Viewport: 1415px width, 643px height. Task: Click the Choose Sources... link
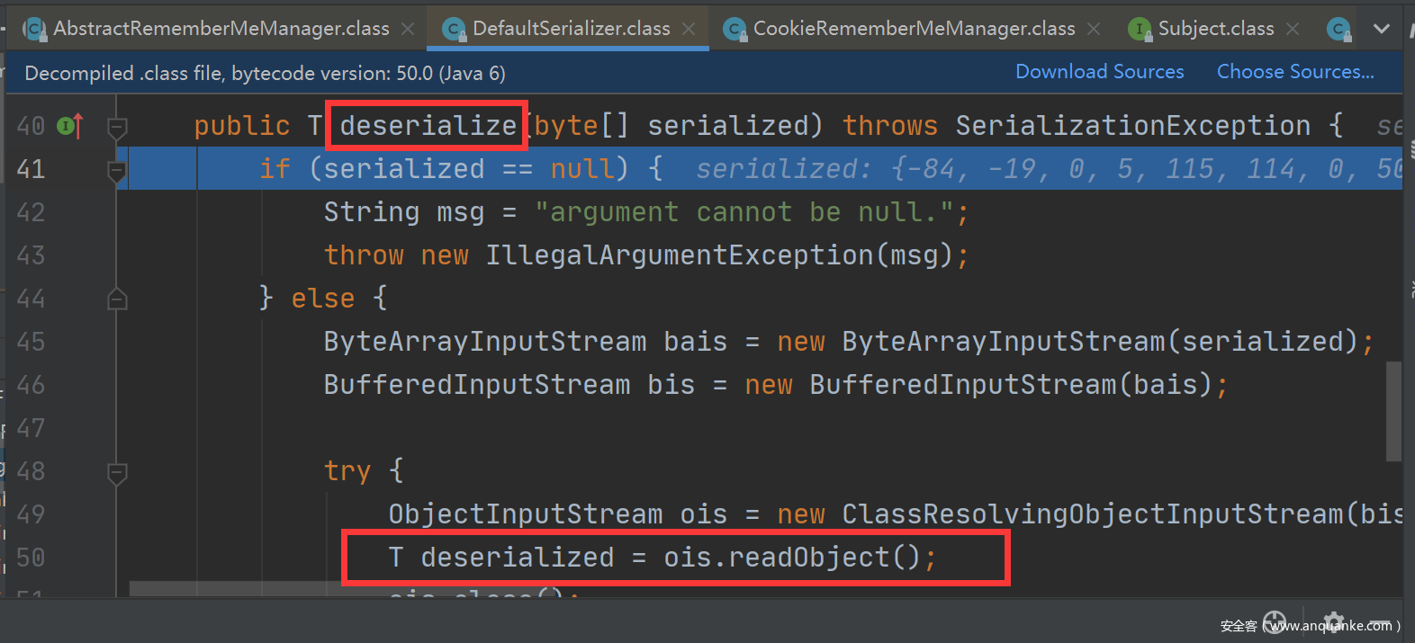tap(1294, 72)
